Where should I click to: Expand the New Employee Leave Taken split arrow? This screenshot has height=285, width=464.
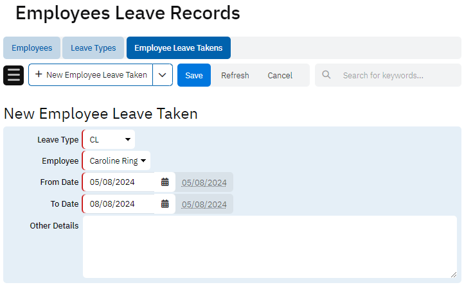tap(163, 75)
